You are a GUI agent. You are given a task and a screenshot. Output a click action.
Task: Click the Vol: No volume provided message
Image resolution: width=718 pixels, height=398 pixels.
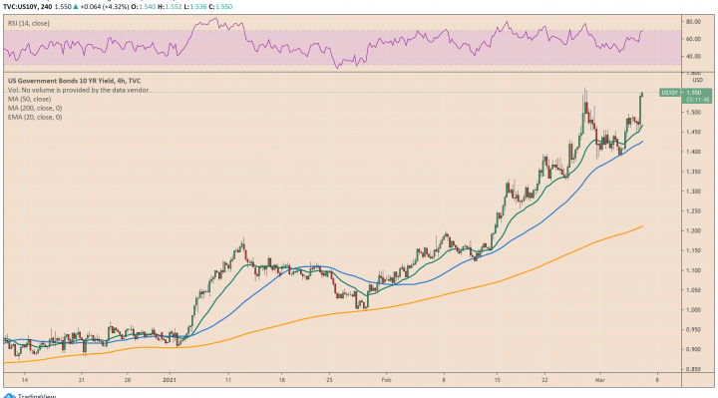coord(79,90)
